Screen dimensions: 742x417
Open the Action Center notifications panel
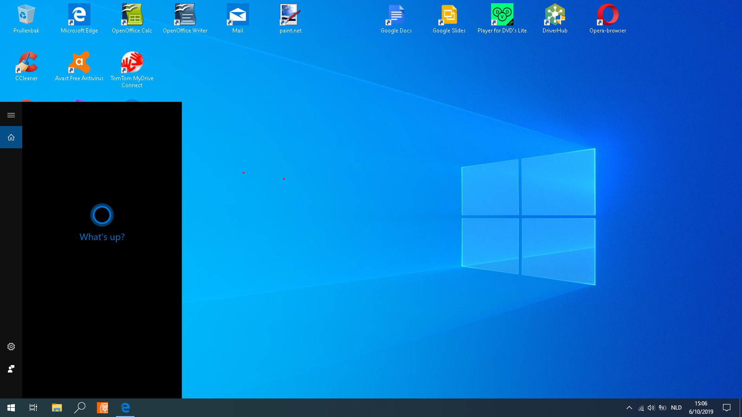point(727,408)
